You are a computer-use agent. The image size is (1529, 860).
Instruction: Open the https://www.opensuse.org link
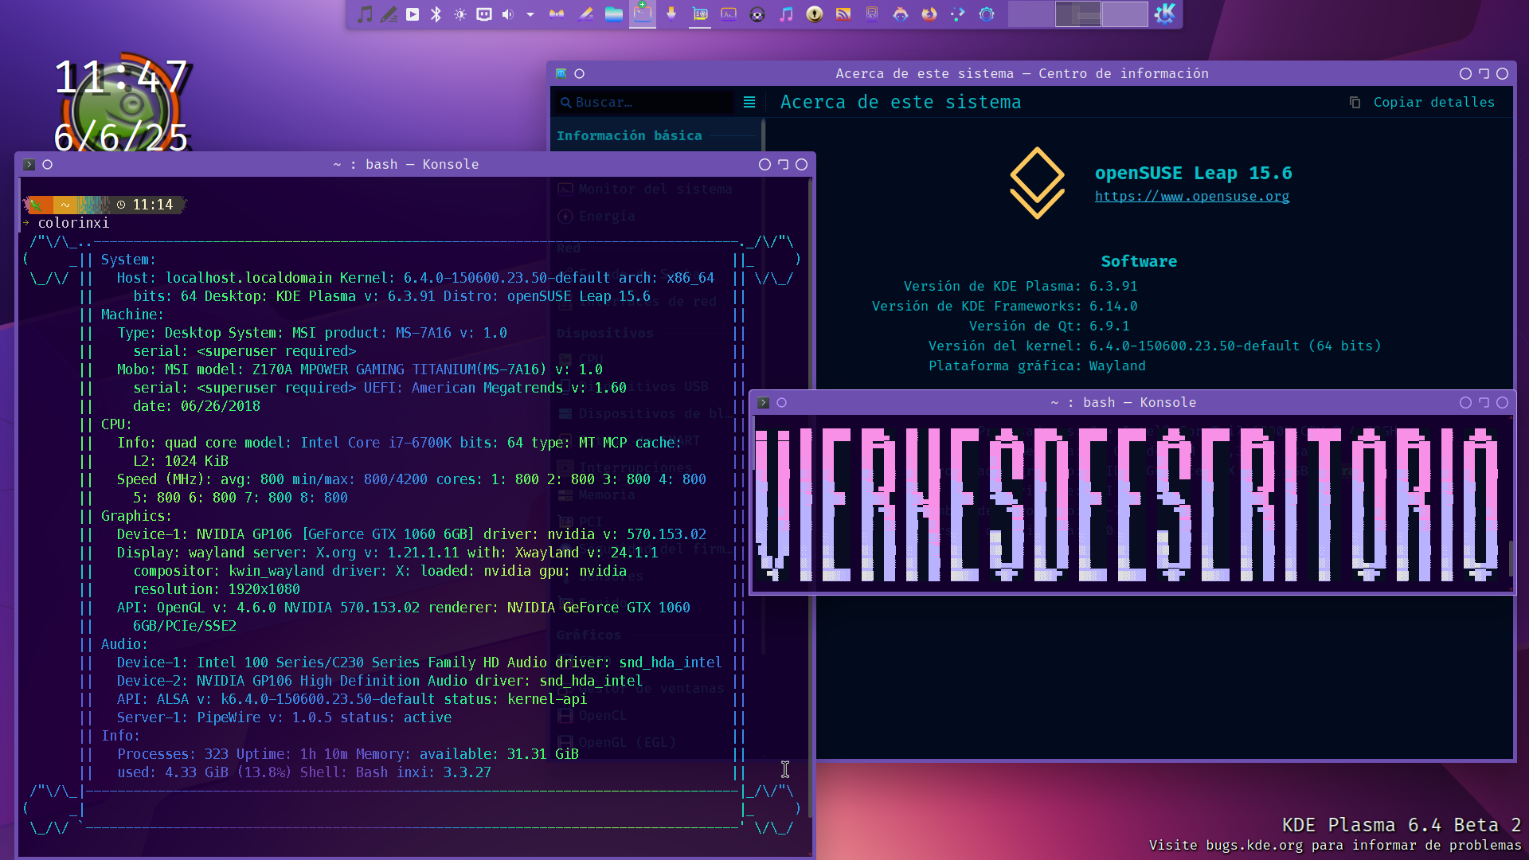(x=1192, y=197)
